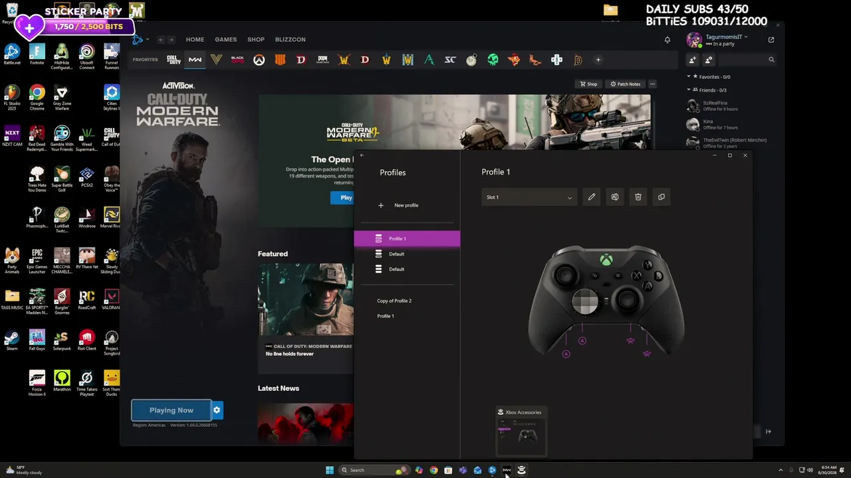851x478 pixels.
Task: Select the Call of Duty favorite icon
Action: pyautogui.click(x=174, y=60)
